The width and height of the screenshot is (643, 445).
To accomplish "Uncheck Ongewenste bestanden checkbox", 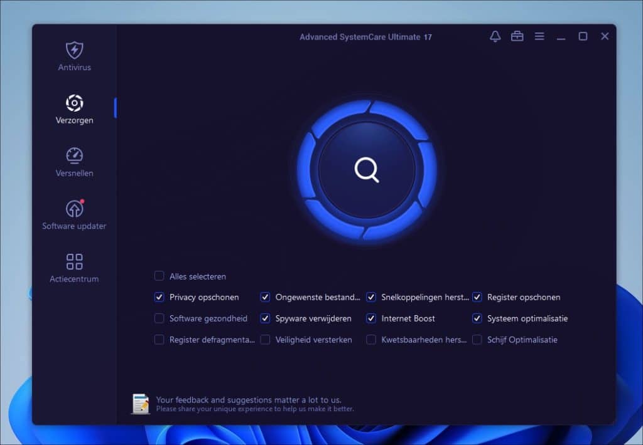I will tap(265, 297).
